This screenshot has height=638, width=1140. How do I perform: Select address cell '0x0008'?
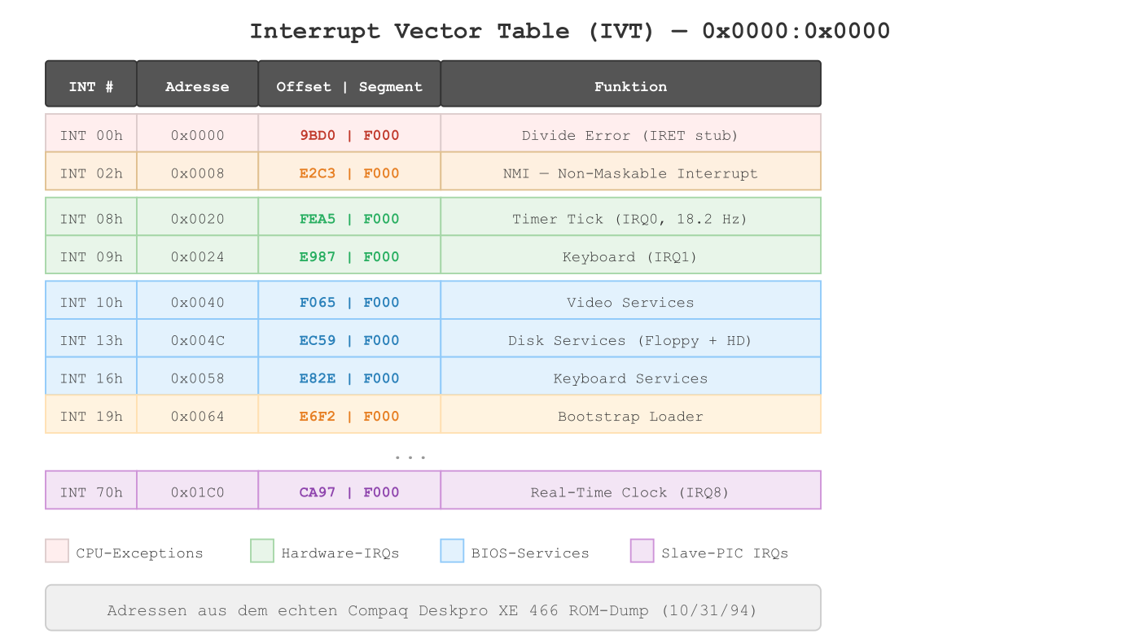click(x=198, y=171)
